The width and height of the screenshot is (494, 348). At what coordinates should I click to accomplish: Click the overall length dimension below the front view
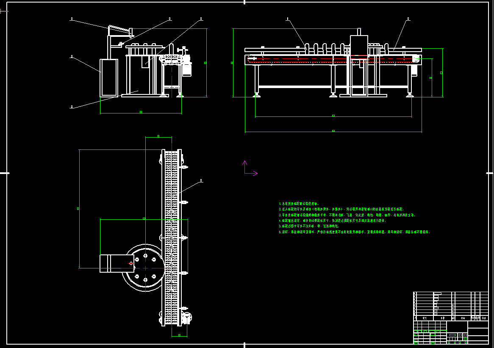point(333,131)
